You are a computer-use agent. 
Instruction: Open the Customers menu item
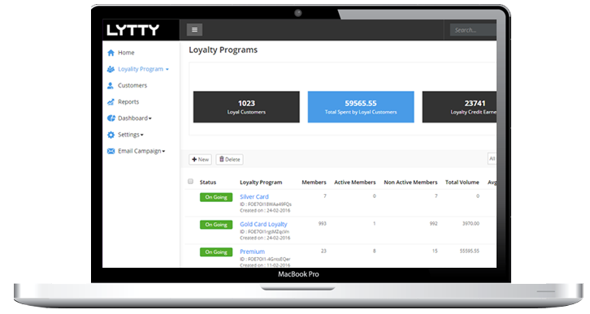pos(132,86)
